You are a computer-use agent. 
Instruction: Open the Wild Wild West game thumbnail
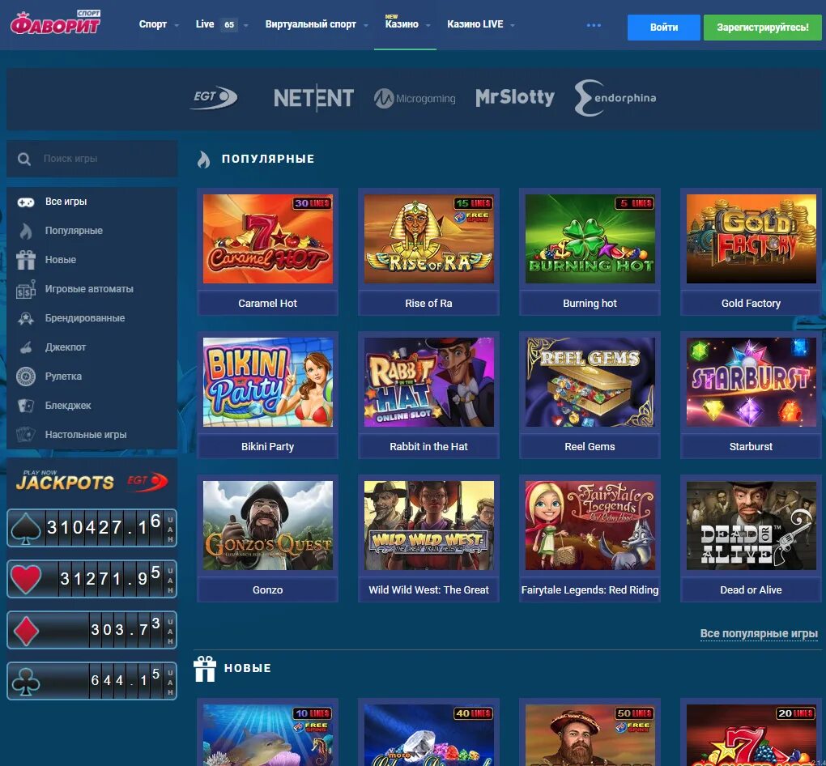pyautogui.click(x=429, y=526)
